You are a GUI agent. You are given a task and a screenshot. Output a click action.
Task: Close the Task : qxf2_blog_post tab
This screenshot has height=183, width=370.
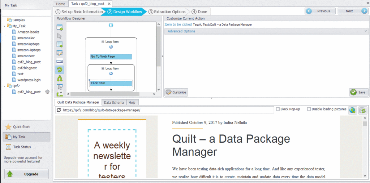[x=109, y=4]
